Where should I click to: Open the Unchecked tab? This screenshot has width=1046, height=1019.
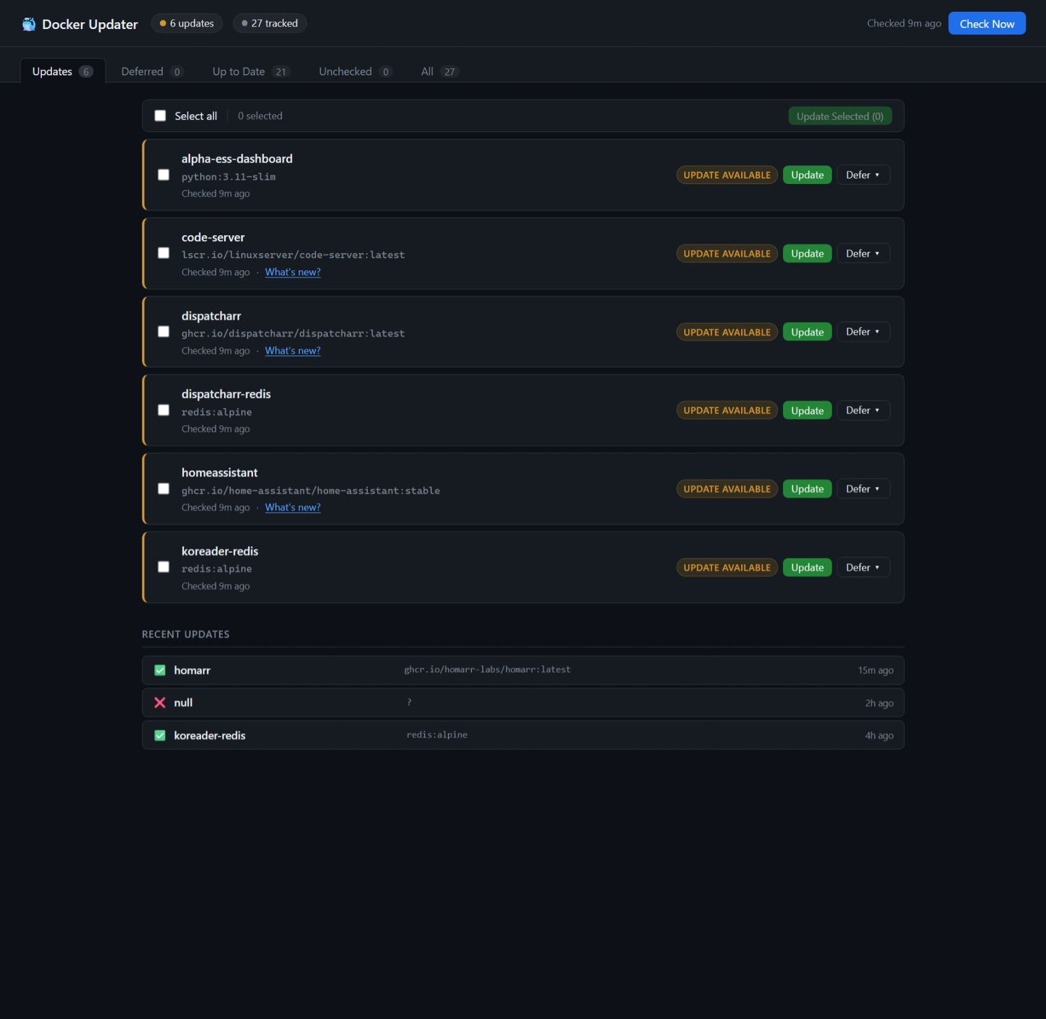355,72
